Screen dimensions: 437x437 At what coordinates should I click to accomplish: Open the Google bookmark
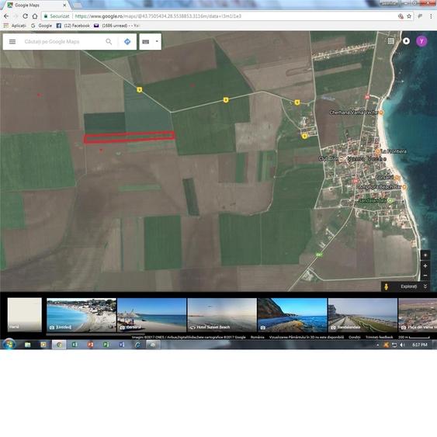(x=41, y=26)
